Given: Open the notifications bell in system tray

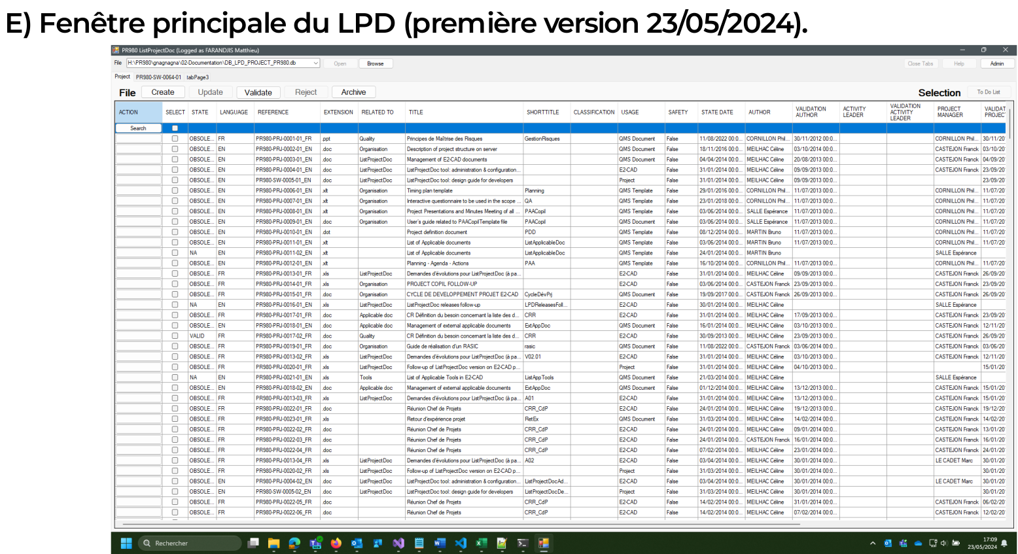Looking at the screenshot, I should pos(1004,543).
